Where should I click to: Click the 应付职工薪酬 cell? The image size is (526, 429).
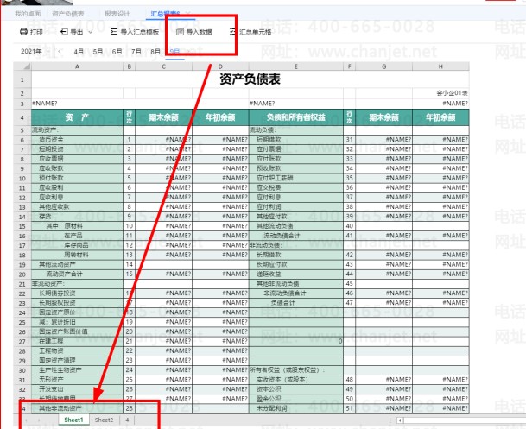(296, 178)
